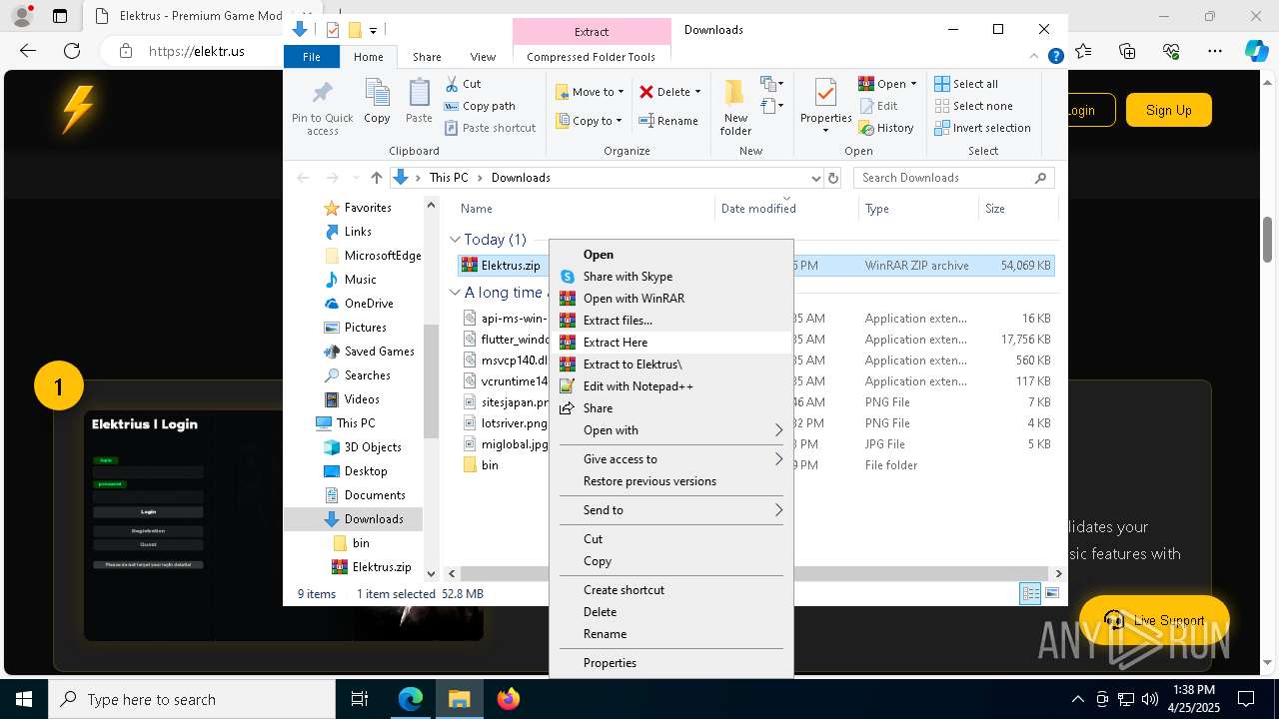
Task: Expand the Send to submenu
Action: point(671,510)
